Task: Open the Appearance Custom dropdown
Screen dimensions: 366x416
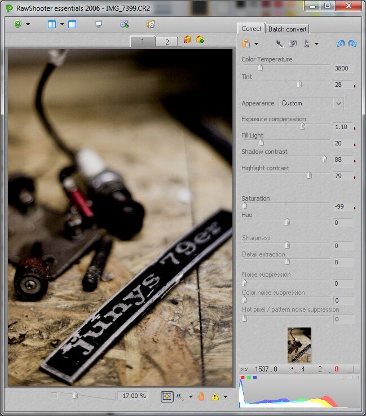Action: (311, 103)
